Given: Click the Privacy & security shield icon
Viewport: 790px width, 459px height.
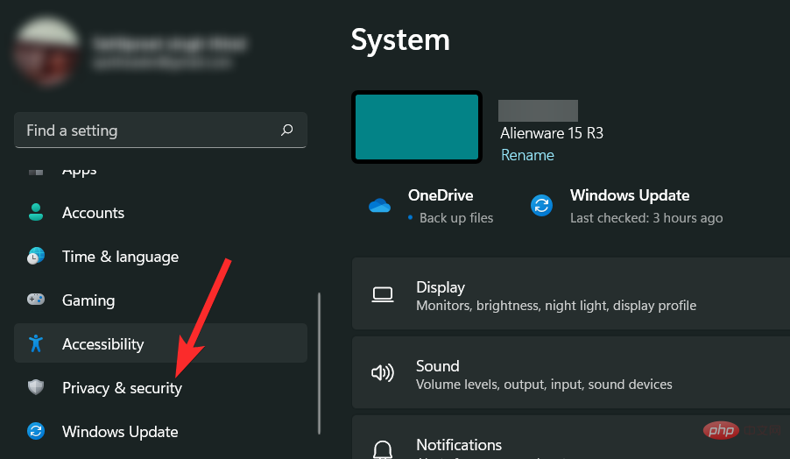Looking at the screenshot, I should [x=36, y=387].
